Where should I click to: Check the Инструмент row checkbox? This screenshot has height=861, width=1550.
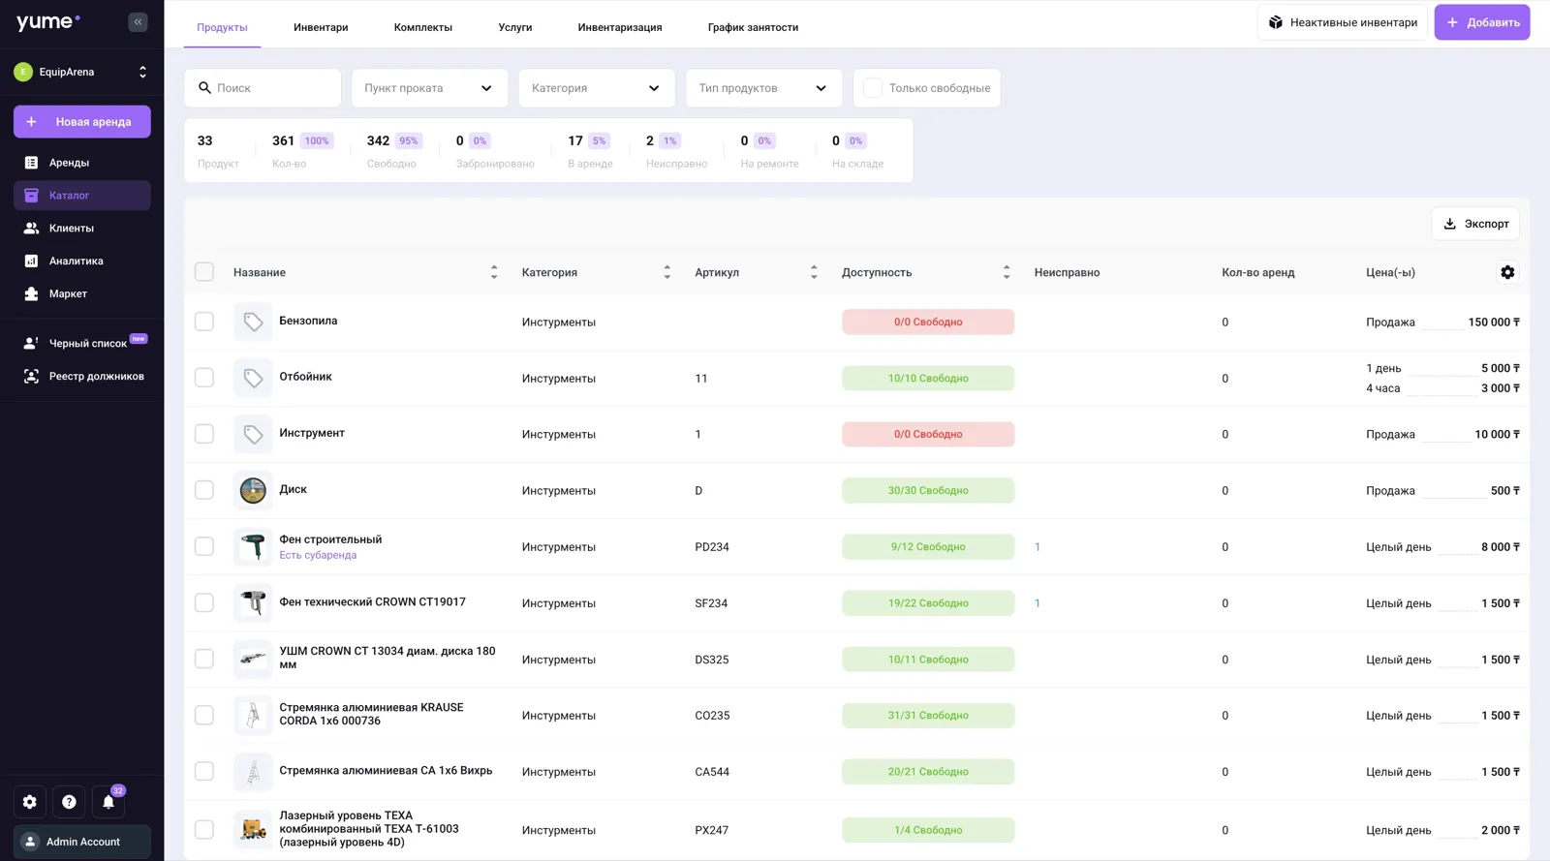click(x=204, y=434)
